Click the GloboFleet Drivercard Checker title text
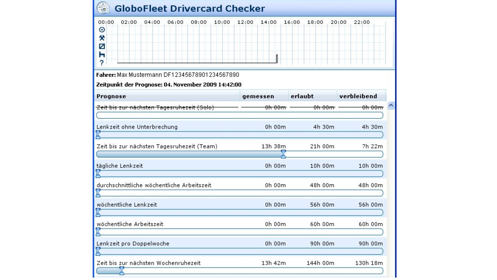Viewport: 497px width, 280px height. click(x=190, y=8)
